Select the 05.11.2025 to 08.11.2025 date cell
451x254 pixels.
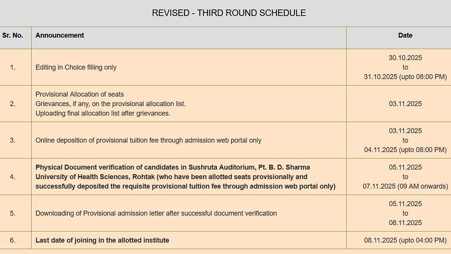405,213
